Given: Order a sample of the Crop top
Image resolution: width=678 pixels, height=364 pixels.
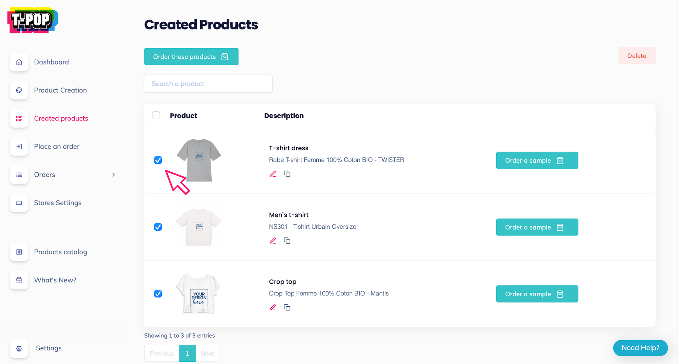Looking at the screenshot, I should point(537,294).
